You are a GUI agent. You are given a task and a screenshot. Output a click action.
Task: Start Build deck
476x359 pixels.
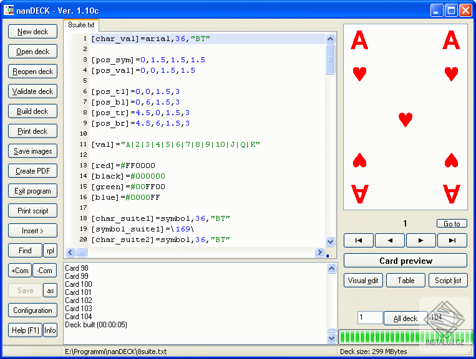33,111
